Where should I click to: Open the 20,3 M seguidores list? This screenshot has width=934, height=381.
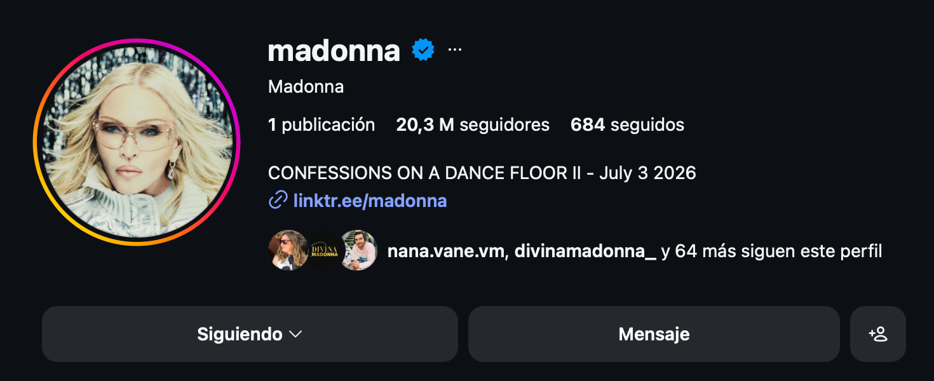point(473,124)
